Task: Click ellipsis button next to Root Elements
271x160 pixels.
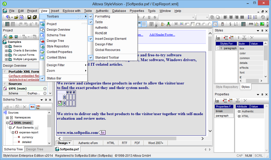Action: coord(36,128)
